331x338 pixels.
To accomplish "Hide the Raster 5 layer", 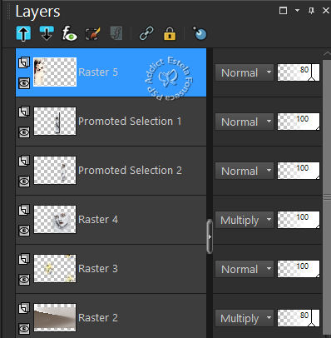I will point(24,83).
